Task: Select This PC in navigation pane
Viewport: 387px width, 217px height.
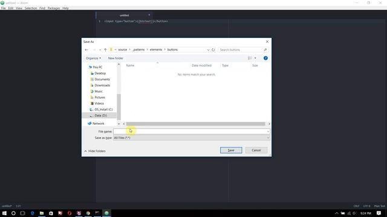Action: point(97,67)
